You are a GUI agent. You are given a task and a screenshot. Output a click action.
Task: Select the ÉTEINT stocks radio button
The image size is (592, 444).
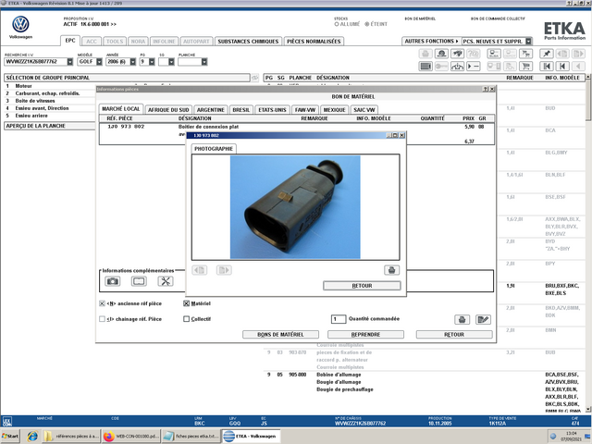click(366, 24)
